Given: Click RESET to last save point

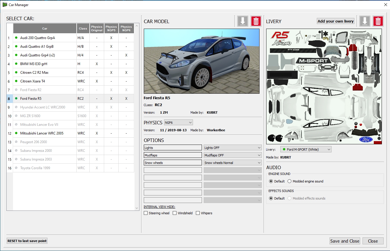Looking at the screenshot, I should [27, 241].
